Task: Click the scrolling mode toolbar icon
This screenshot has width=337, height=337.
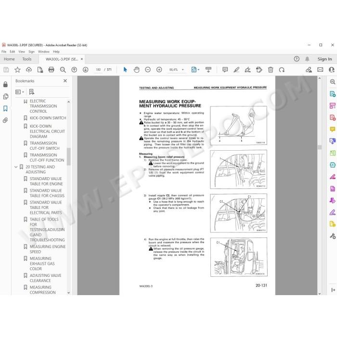Action: tap(208, 70)
